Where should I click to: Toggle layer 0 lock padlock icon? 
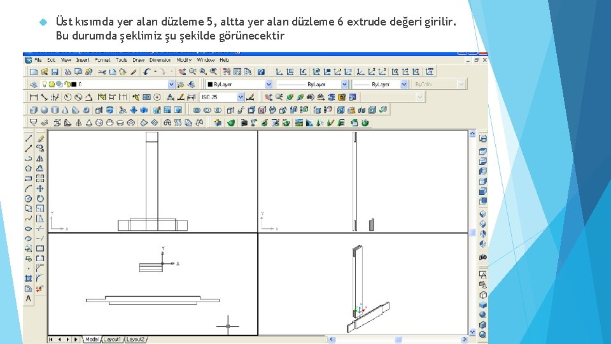pyautogui.click(x=68, y=84)
